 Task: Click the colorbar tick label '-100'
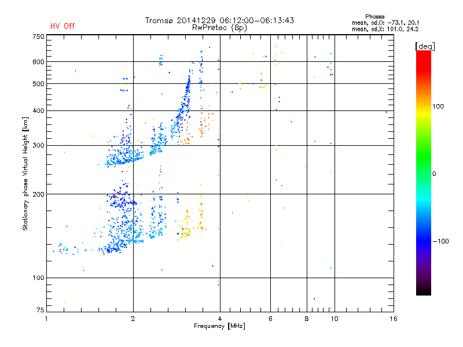tap(440, 241)
